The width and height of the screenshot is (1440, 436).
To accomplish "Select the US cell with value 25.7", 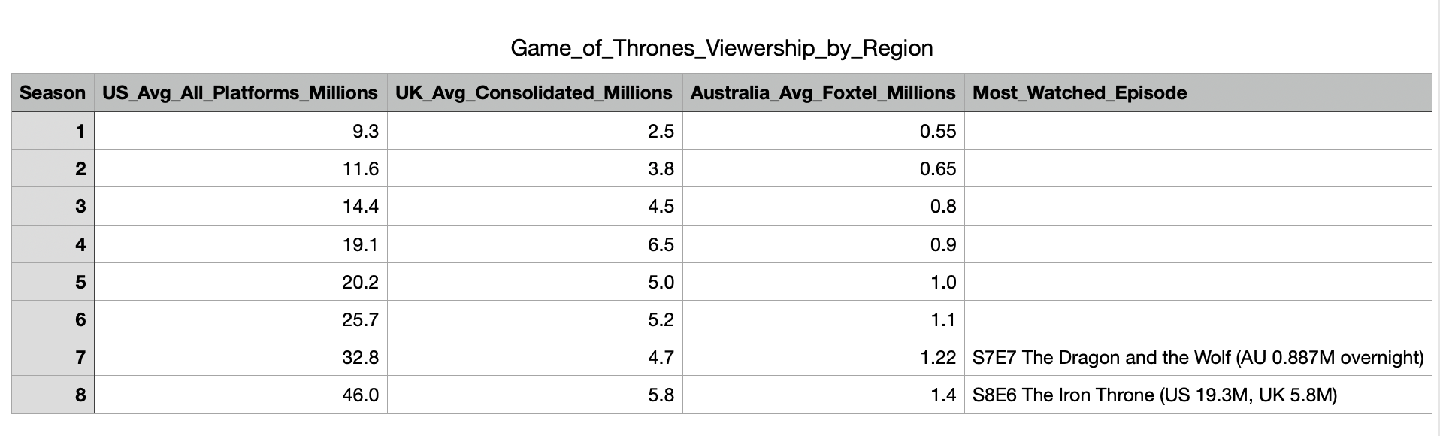I will [241, 319].
